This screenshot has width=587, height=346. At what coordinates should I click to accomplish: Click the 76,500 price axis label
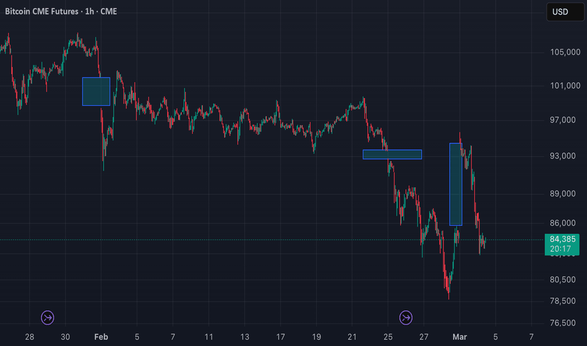click(x=562, y=323)
